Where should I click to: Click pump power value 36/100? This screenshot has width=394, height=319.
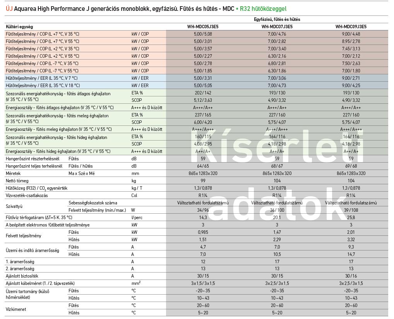pos(277,210)
